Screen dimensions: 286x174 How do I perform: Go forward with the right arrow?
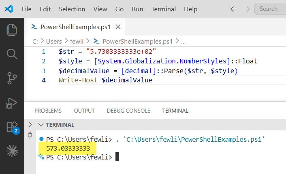tap(247, 9)
